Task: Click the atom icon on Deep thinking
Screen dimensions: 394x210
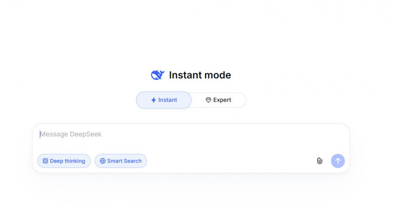Action: point(45,161)
